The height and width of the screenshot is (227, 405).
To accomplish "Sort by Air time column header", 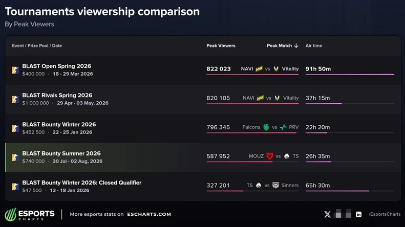I will pyautogui.click(x=313, y=46).
